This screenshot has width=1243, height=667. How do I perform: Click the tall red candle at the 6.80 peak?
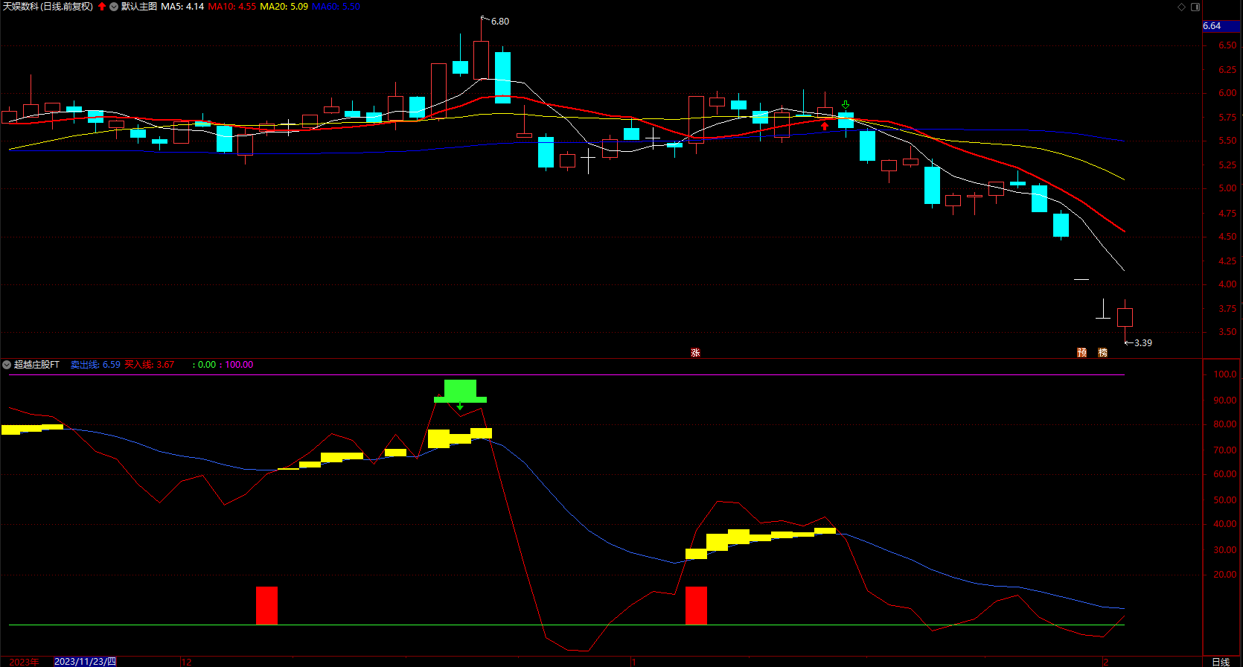pyautogui.click(x=482, y=60)
